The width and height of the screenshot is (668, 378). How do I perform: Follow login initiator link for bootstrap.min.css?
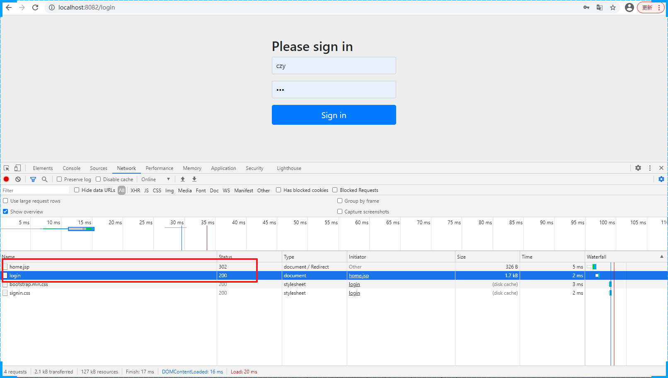354,284
